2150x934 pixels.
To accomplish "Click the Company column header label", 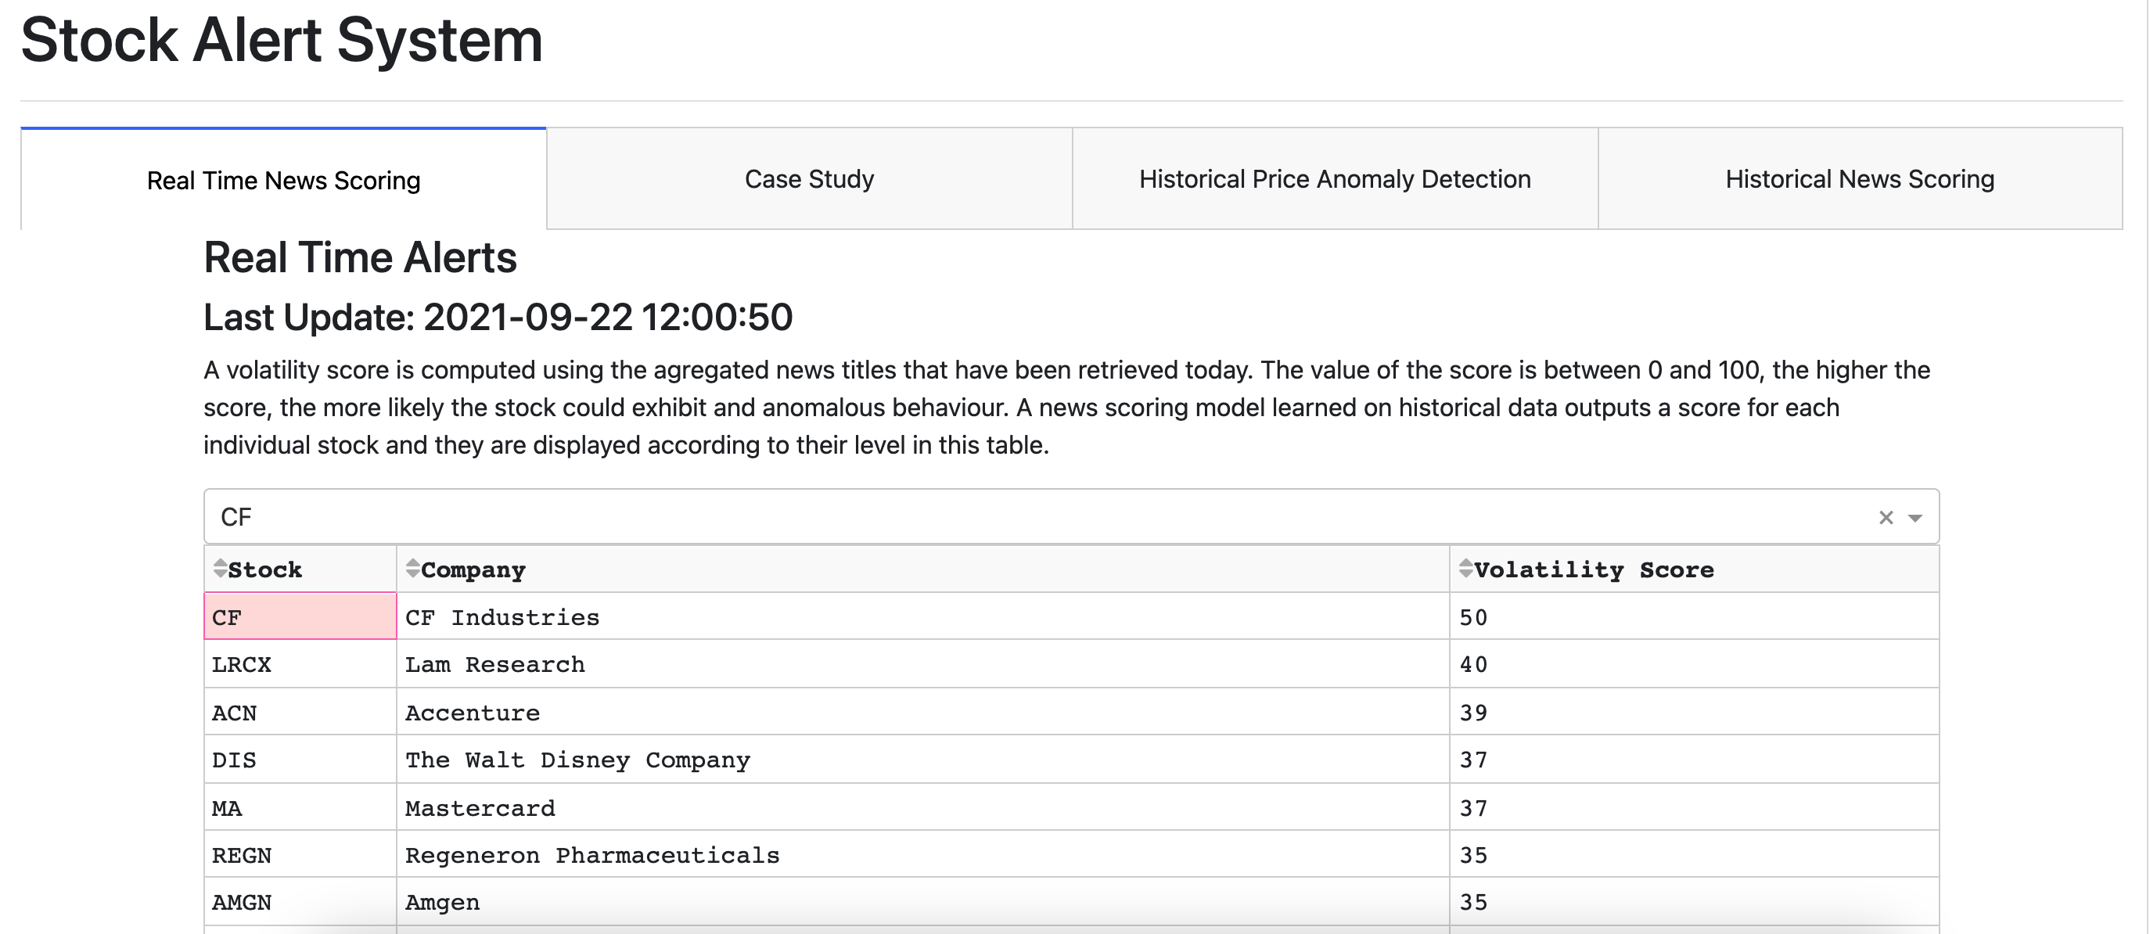I will pyautogui.click(x=473, y=571).
